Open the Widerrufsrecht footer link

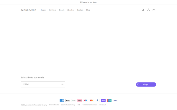(x=54, y=105)
